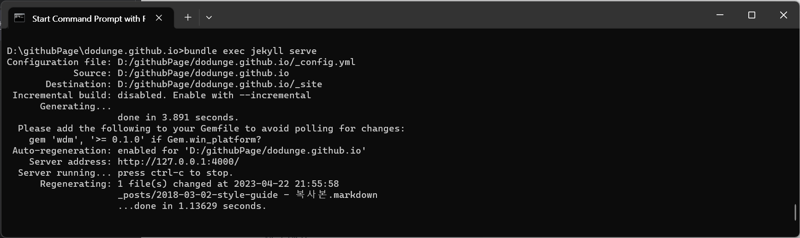Expand the new tab profile dropdown chevron
The height and width of the screenshot is (238, 800).
[209, 18]
